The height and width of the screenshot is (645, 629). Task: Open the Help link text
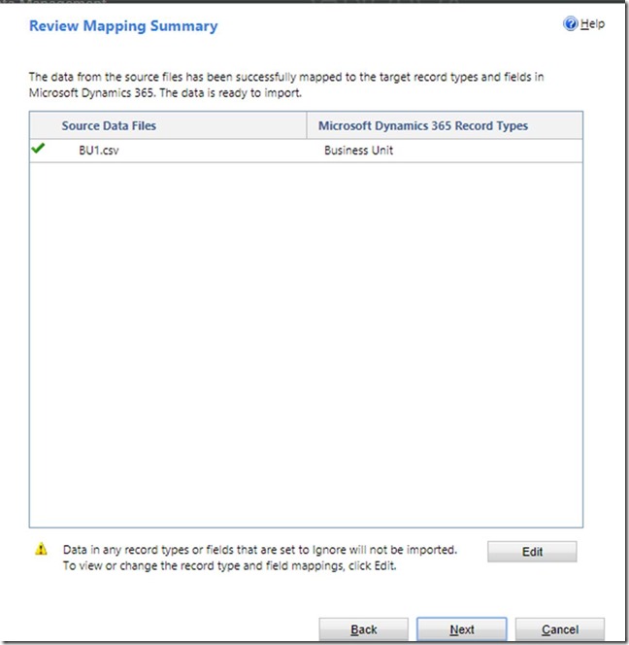coord(592,24)
